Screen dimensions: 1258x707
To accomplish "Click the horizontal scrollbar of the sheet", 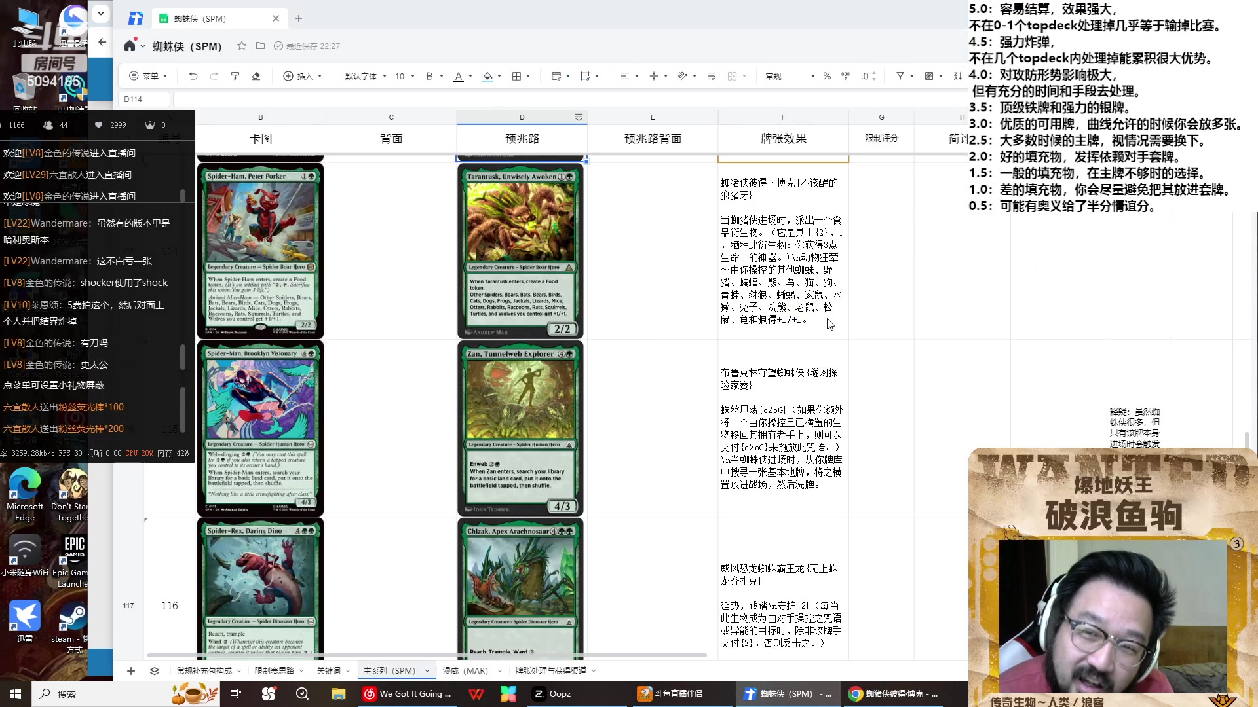I will [x=427, y=655].
